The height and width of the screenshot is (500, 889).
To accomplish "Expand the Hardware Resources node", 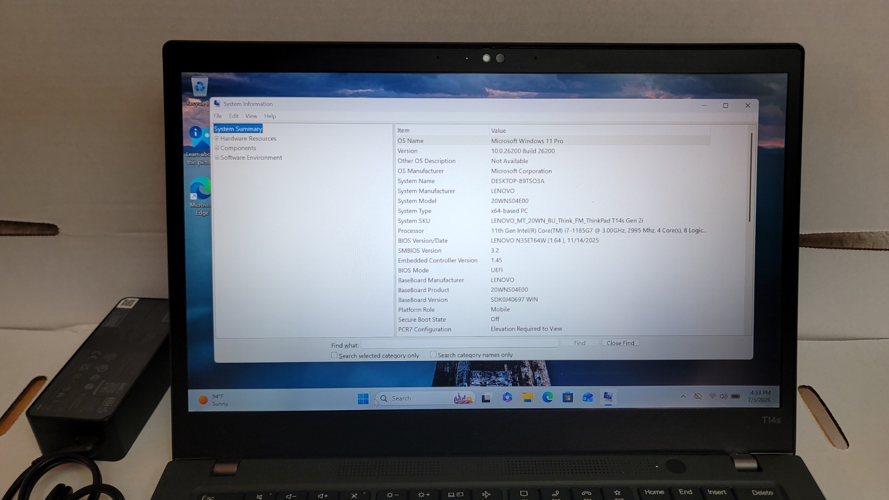I will pos(217,138).
